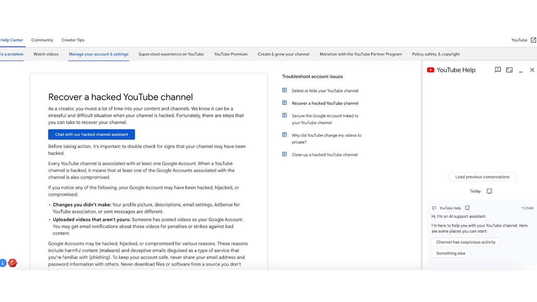Load previous conversations in chat

pos(482,177)
